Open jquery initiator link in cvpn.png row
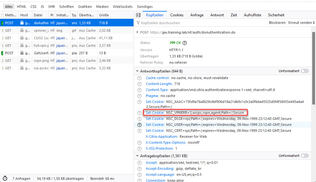Viewport: 316px width, 182px height. [62, 61]
